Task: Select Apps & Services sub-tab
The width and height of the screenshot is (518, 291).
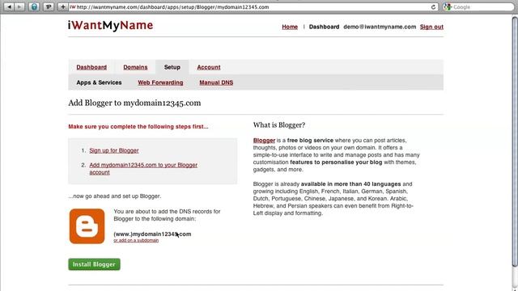Action: pyautogui.click(x=99, y=82)
